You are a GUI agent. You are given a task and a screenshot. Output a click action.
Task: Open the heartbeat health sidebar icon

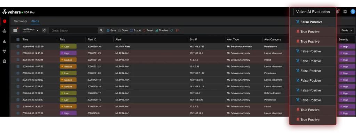(x=4, y=51)
